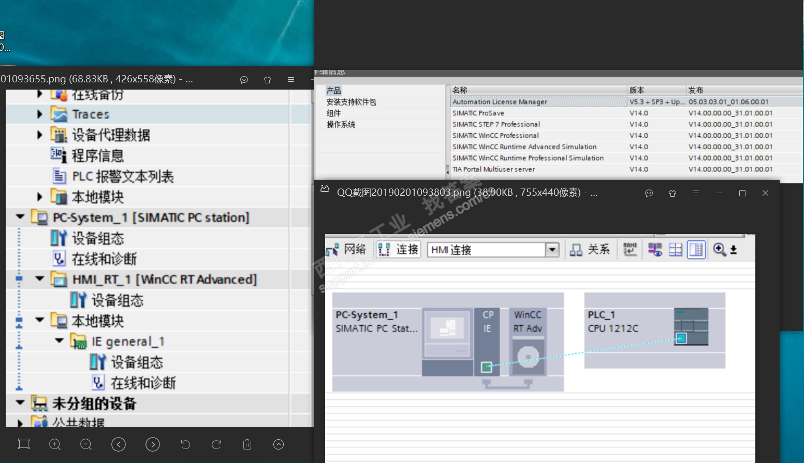
Task: Click the show address labels NAME icon
Action: coord(630,250)
